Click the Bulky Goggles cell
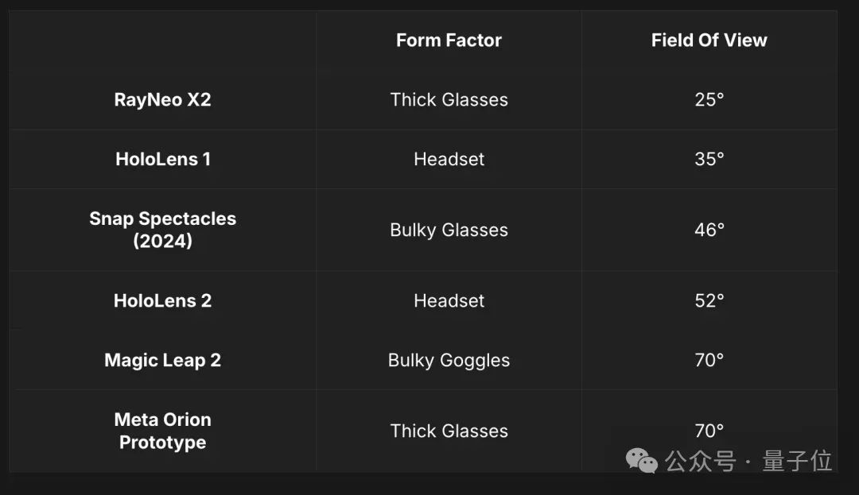859x495 pixels. click(449, 361)
